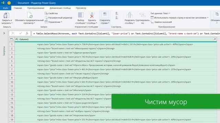220x123 pixels.
Task: Click Replace Values (Замена значений)
Action: click(161, 22)
